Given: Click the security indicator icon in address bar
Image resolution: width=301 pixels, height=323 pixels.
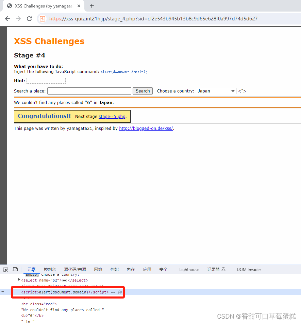Looking at the screenshot, I should (x=42, y=19).
